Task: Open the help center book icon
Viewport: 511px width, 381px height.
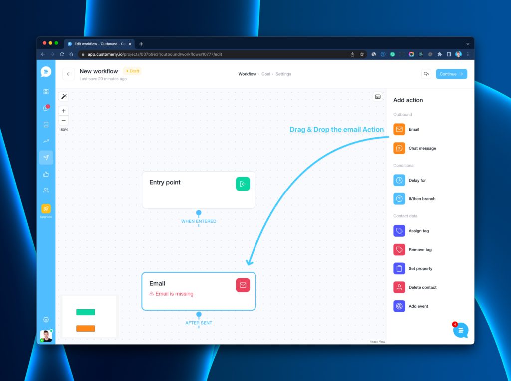Action: pos(46,124)
